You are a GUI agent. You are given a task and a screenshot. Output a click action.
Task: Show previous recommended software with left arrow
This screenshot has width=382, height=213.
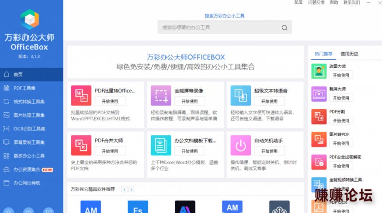[125, 189]
